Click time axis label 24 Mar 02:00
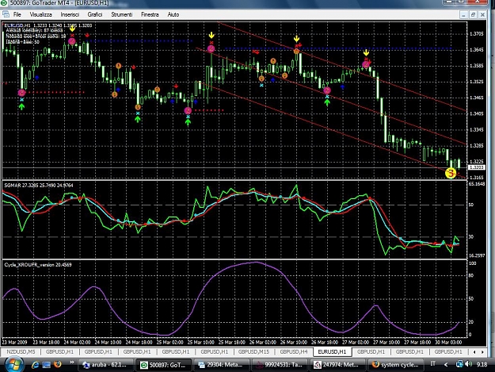Viewport: 495px width, 372px height. pos(77,342)
